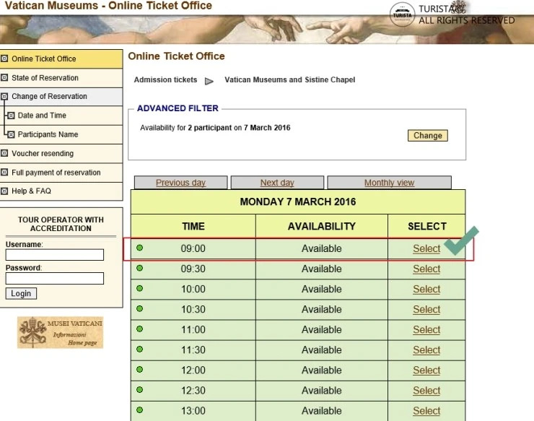The height and width of the screenshot is (421, 534).
Task: Select the 13:00 time slot
Action: 426,411
